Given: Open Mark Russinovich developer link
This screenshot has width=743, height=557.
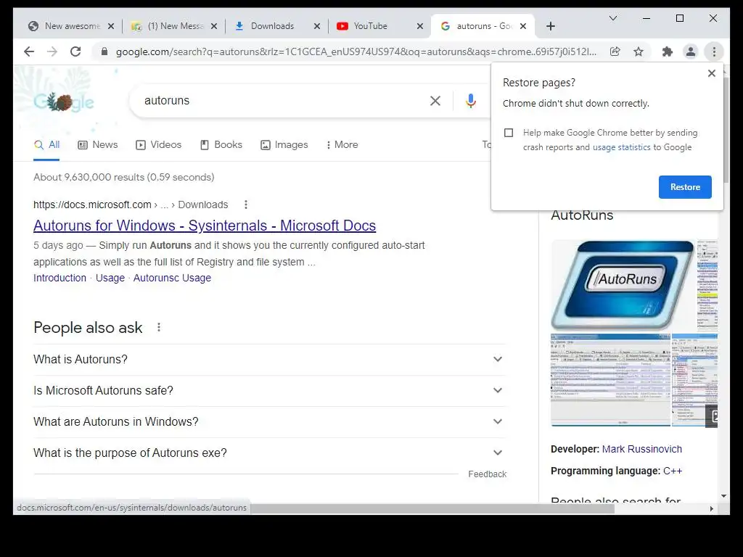Looking at the screenshot, I should [641, 449].
